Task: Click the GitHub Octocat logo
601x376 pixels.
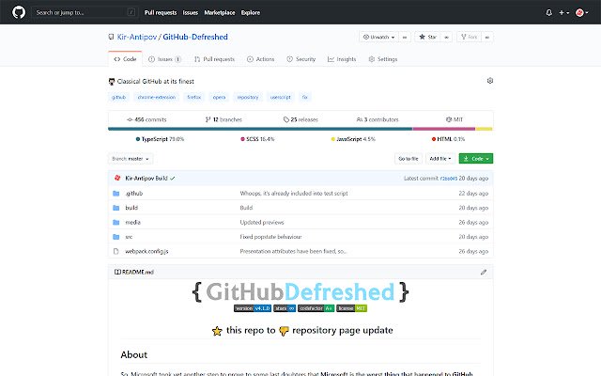Action: click(19, 12)
